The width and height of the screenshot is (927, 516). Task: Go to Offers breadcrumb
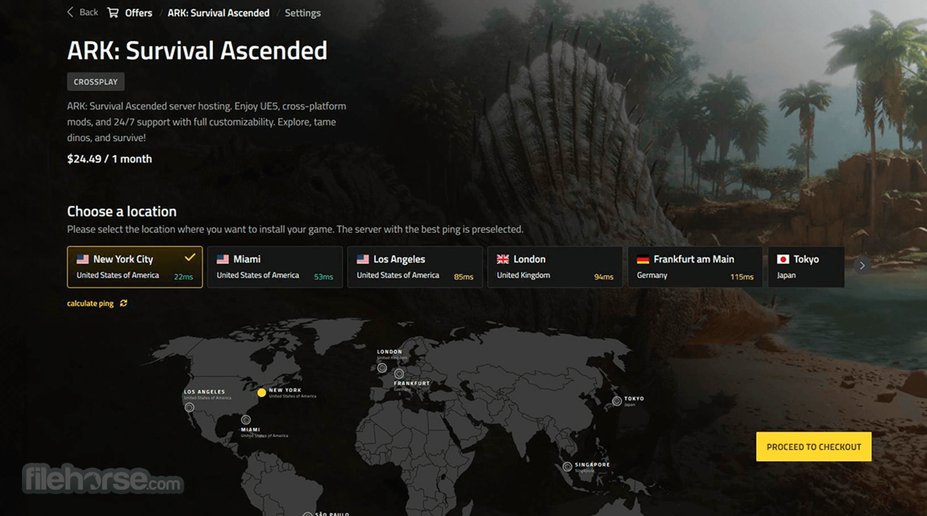point(139,12)
